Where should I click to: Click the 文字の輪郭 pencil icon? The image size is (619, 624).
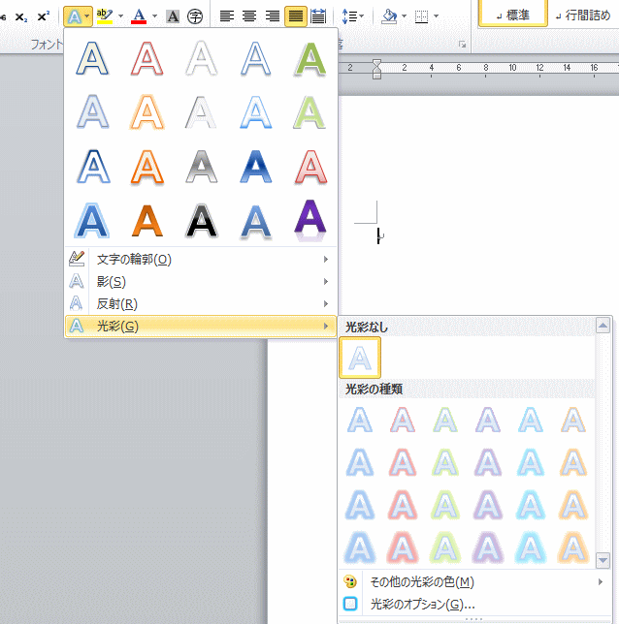77,259
